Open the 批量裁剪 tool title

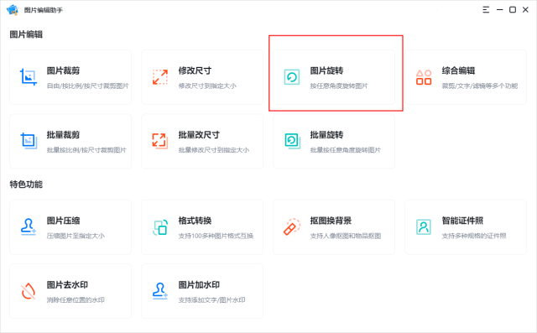pyautogui.click(x=64, y=135)
